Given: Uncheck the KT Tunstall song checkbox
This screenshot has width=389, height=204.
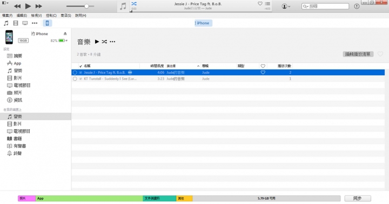Looking at the screenshot, I should 81,79.
